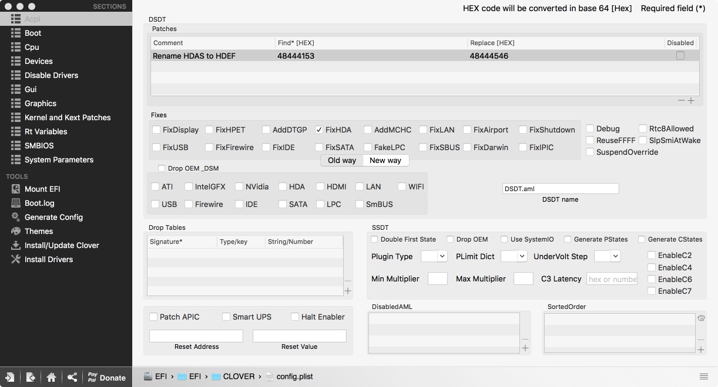
Task: Select the Old way segment
Action: pos(342,160)
